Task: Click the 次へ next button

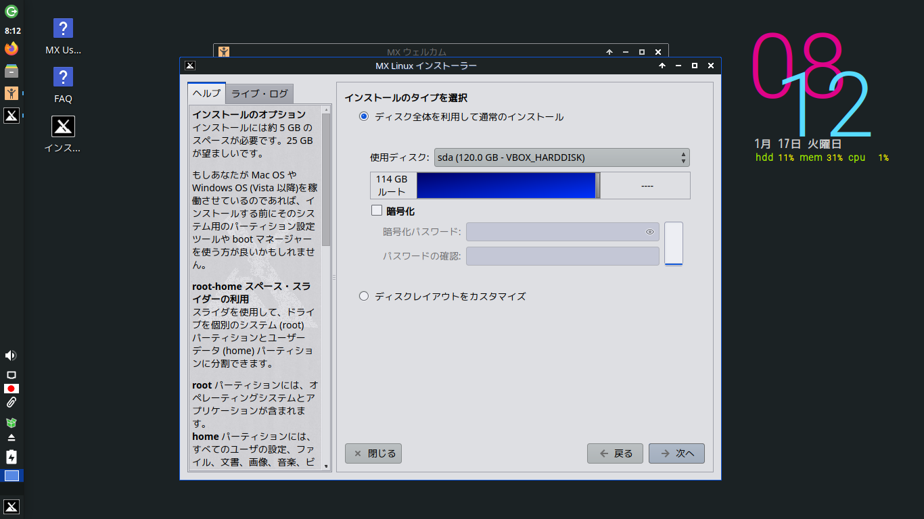Action: [676, 453]
